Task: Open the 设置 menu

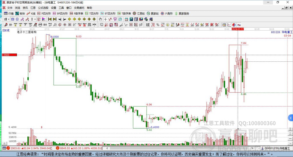Action: click(x=54, y=8)
